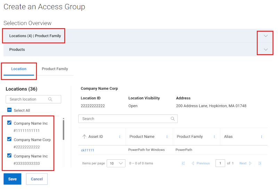The height and width of the screenshot is (190, 278).
Task: Open Alias column options menu
Action: [x=261, y=137]
